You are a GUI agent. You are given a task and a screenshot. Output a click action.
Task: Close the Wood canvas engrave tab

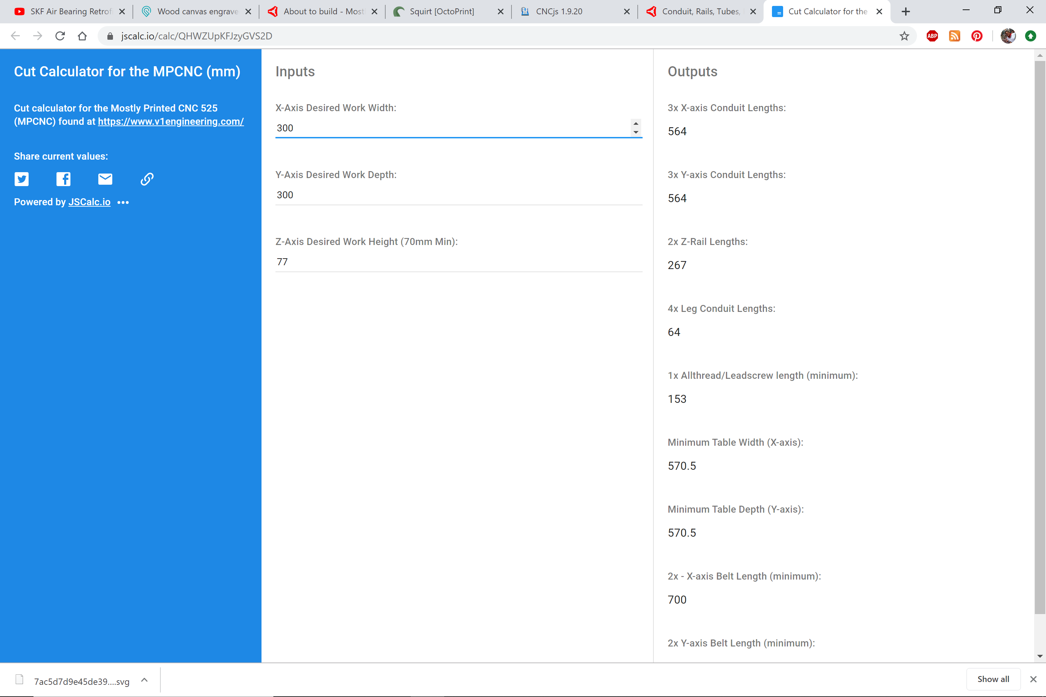coord(248,12)
